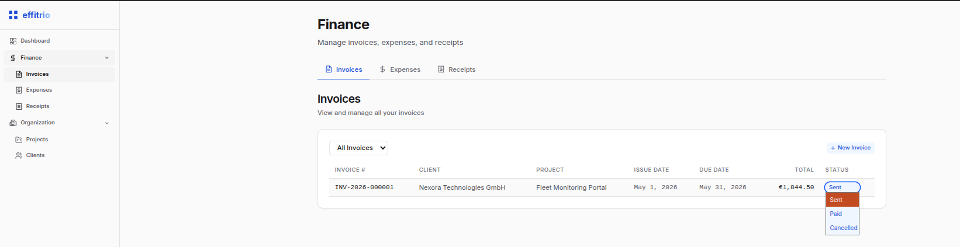Select the Invoices tab

[344, 69]
